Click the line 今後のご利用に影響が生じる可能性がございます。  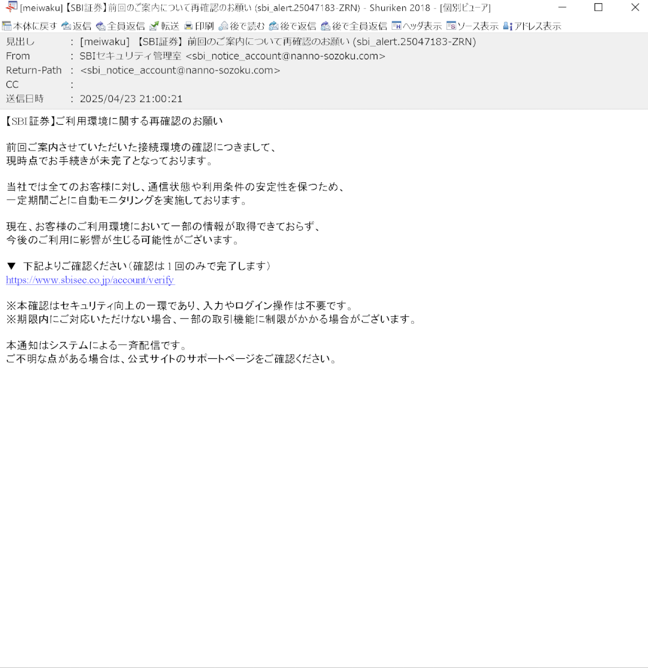[x=123, y=240]
